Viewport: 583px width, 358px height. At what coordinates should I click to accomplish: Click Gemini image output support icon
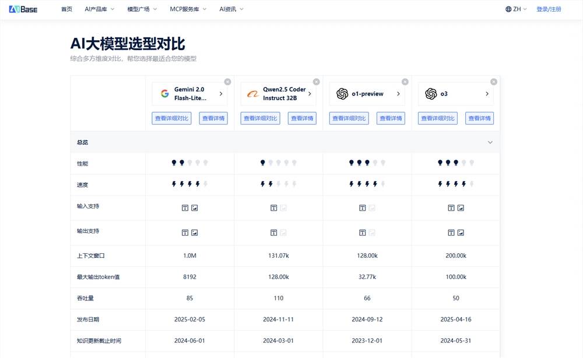(x=195, y=233)
